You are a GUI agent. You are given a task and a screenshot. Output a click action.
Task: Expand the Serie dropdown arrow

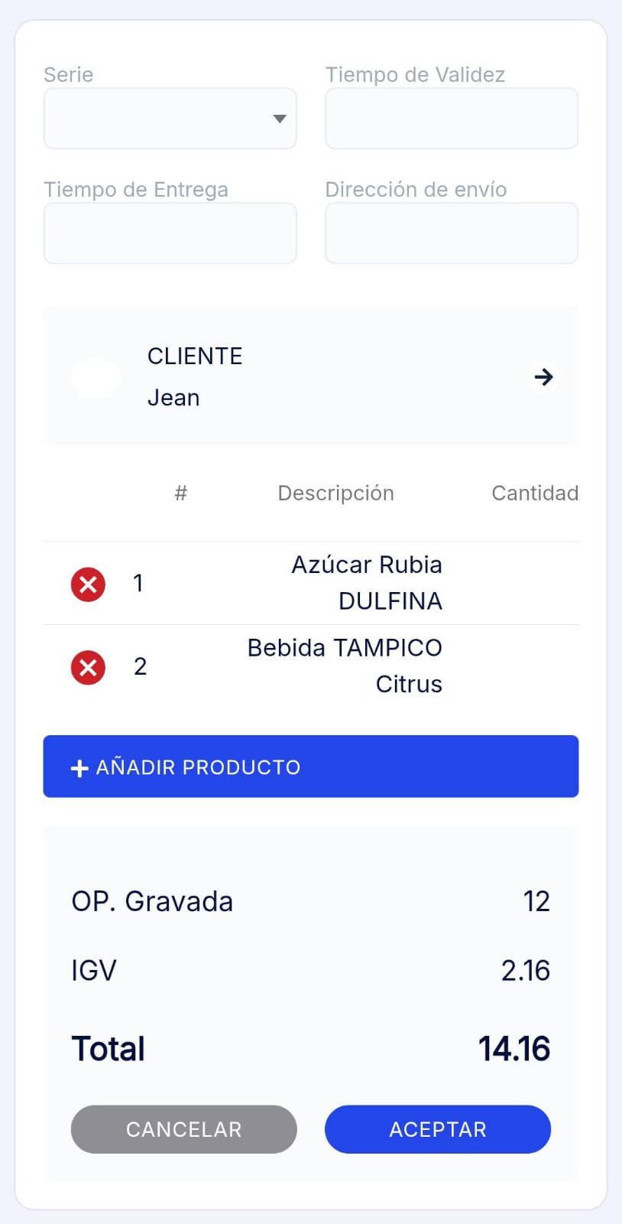coord(280,119)
